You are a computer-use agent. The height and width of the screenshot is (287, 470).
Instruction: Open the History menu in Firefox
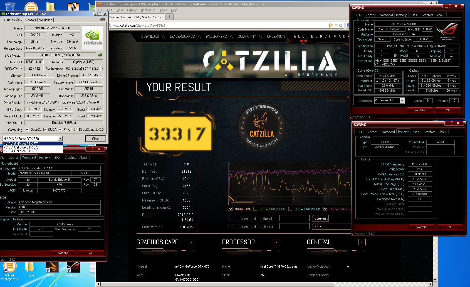pos(132,10)
